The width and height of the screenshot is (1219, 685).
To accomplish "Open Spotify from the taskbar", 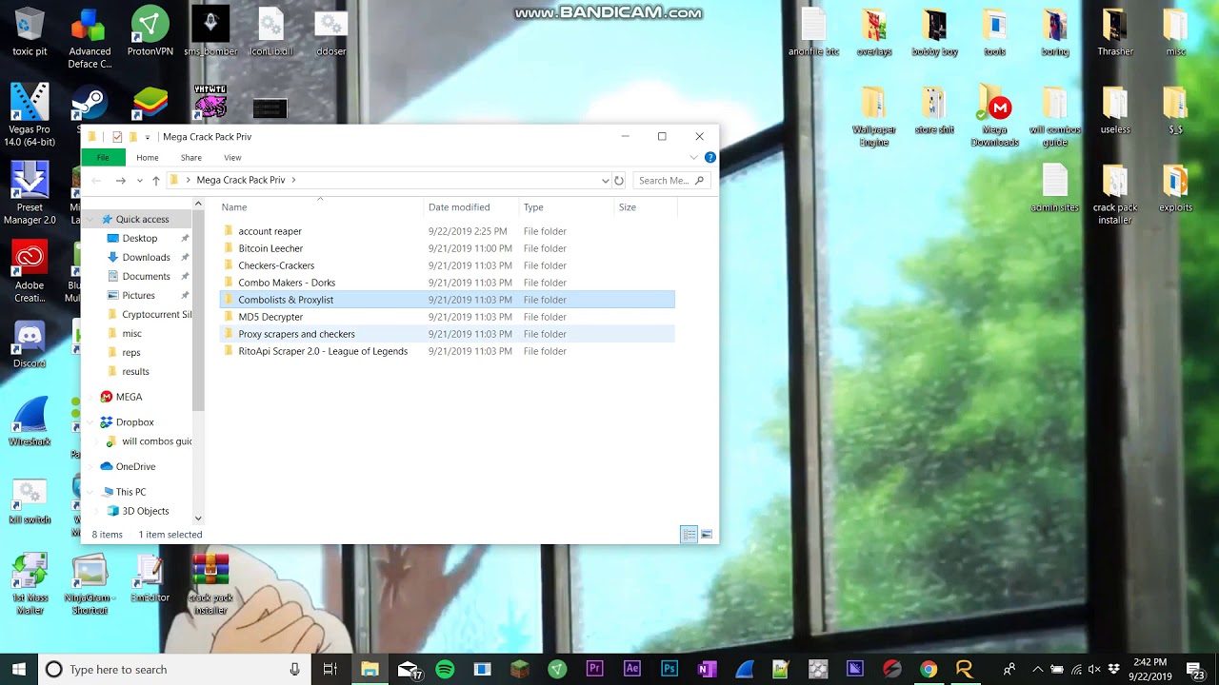I will (445, 670).
